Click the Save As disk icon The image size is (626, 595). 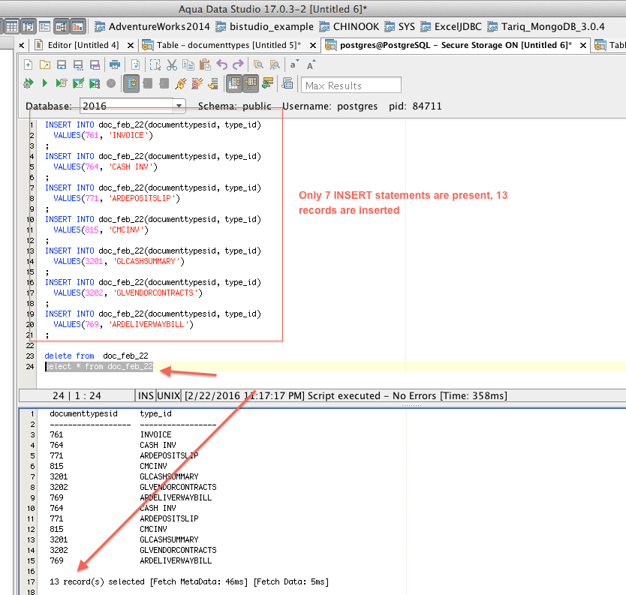coord(78,65)
